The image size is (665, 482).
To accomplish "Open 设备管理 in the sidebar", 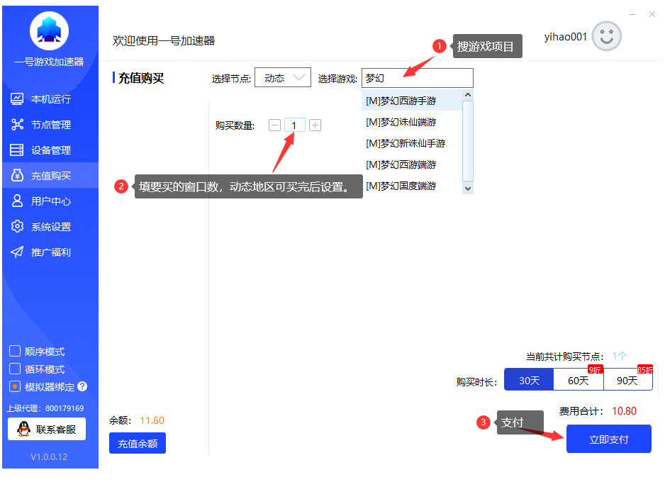I will pyautogui.click(x=50, y=150).
